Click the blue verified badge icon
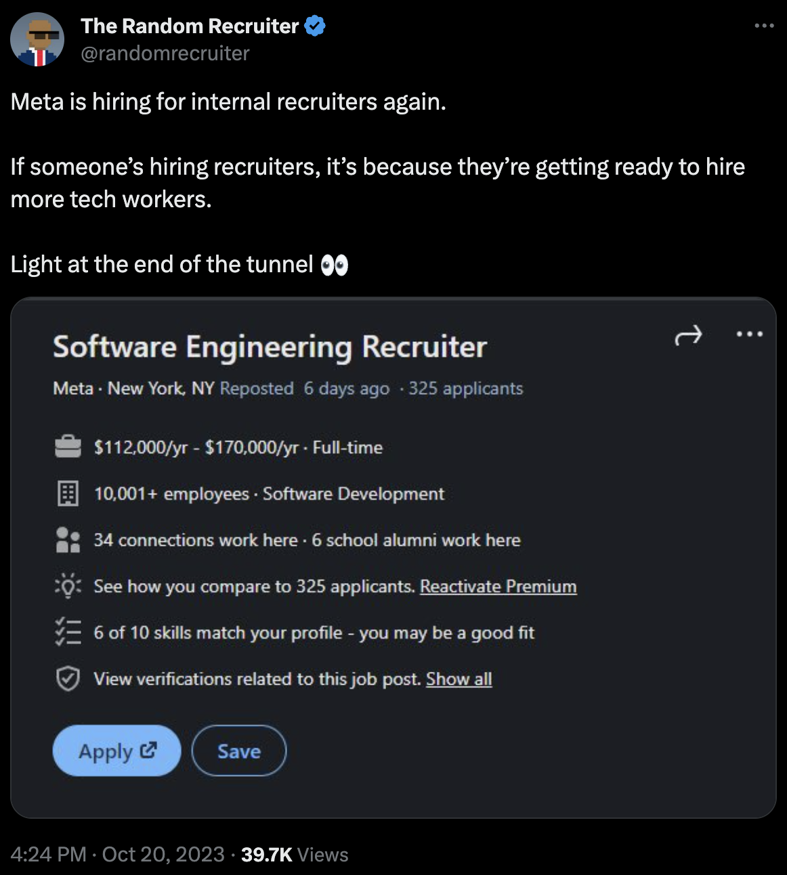787x875 pixels. coord(315,26)
